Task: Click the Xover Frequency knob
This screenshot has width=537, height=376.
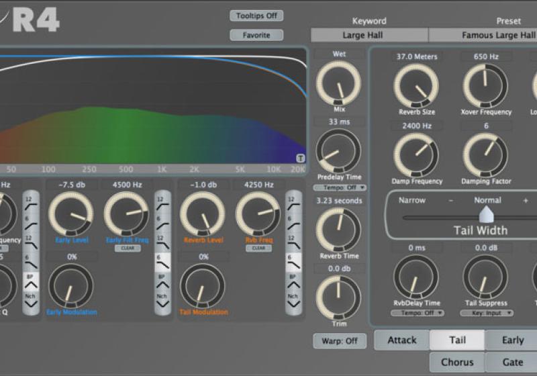Action: coord(485,86)
